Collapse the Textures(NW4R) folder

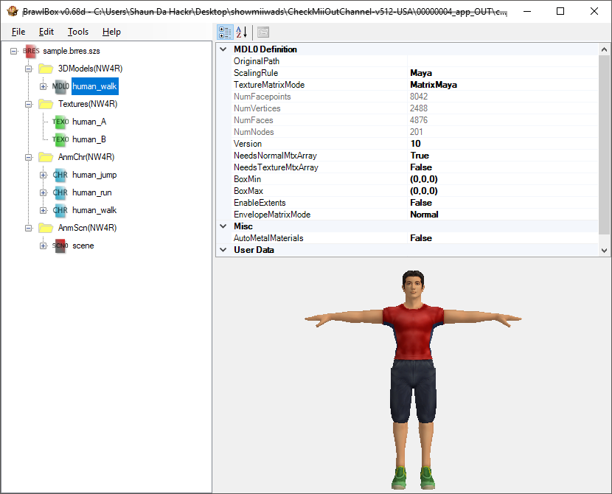pyautogui.click(x=29, y=104)
